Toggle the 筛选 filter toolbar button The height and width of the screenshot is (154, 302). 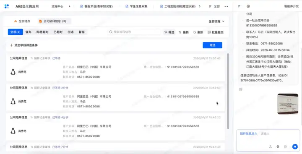(169, 32)
